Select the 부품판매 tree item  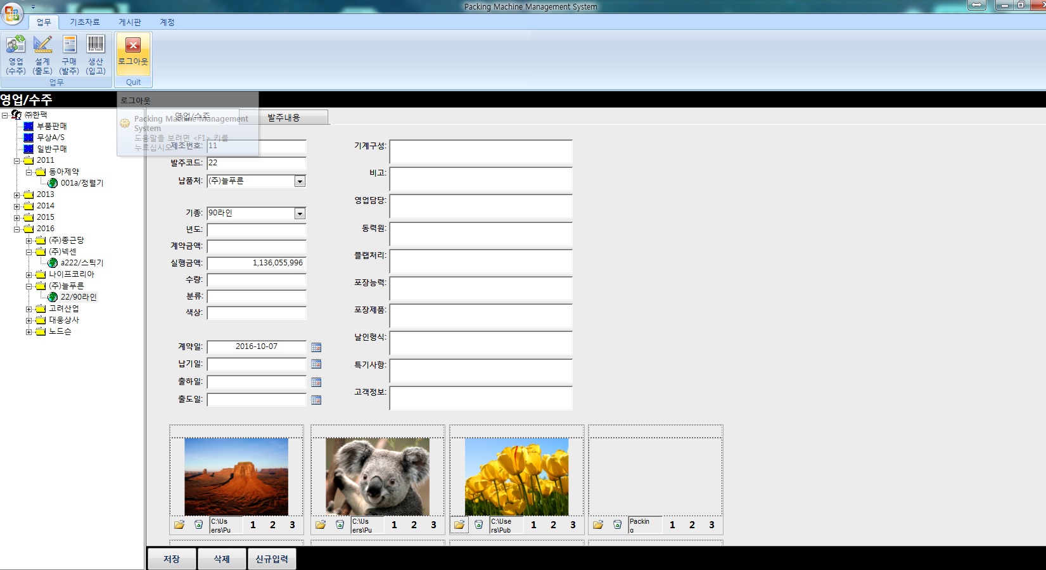coord(51,126)
